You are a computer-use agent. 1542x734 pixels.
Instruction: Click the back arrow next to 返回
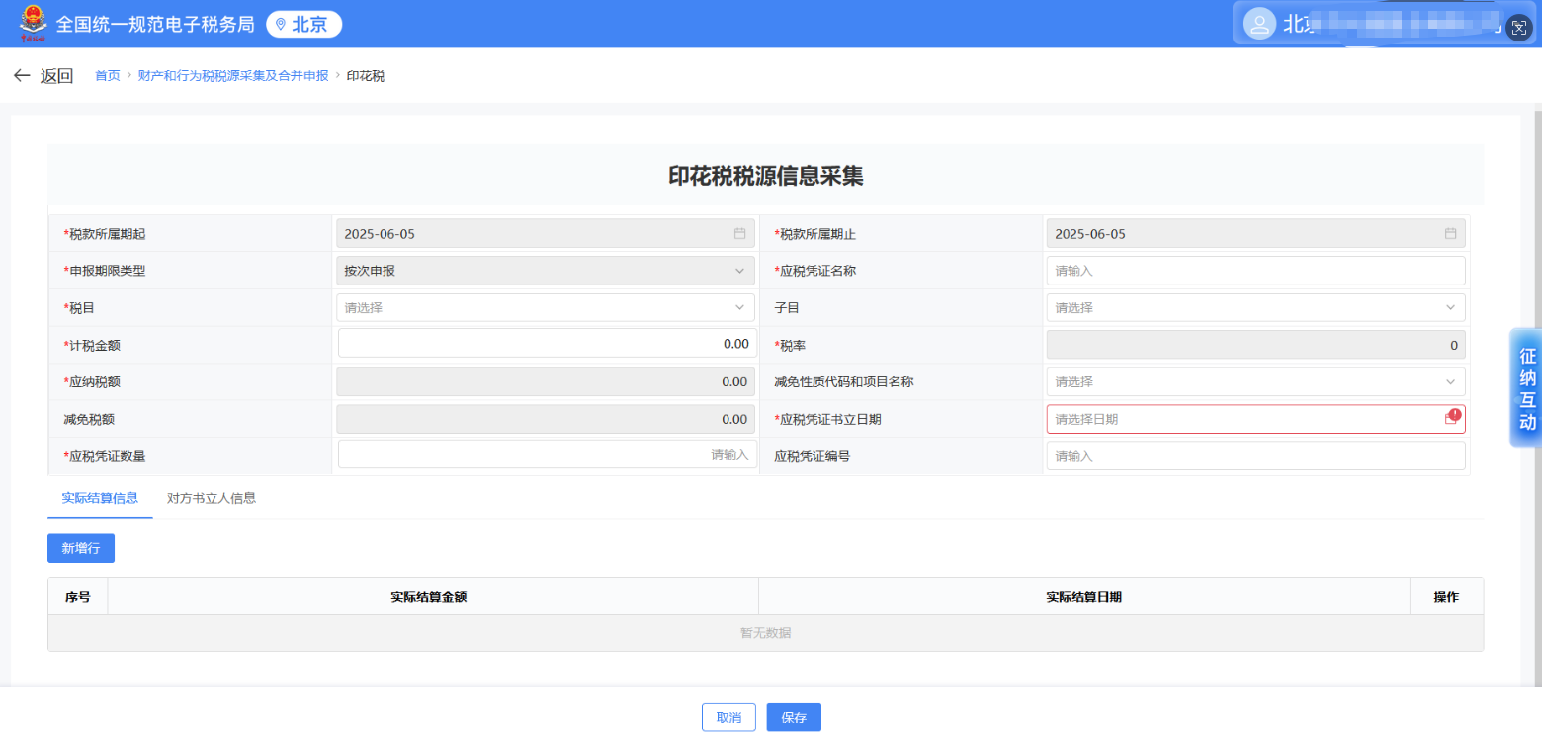(x=22, y=75)
